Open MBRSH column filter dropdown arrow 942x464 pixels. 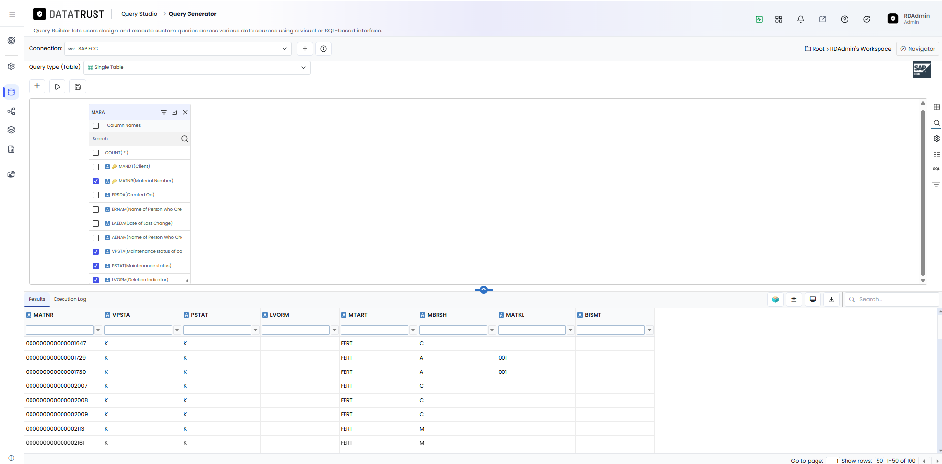[x=492, y=330]
